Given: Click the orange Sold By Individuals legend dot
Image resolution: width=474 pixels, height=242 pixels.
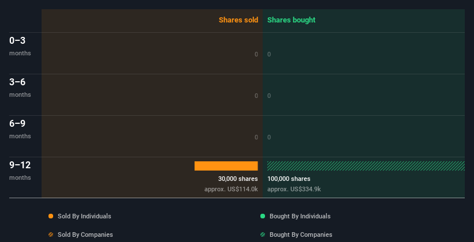Looking at the screenshot, I should pyautogui.click(x=51, y=216).
